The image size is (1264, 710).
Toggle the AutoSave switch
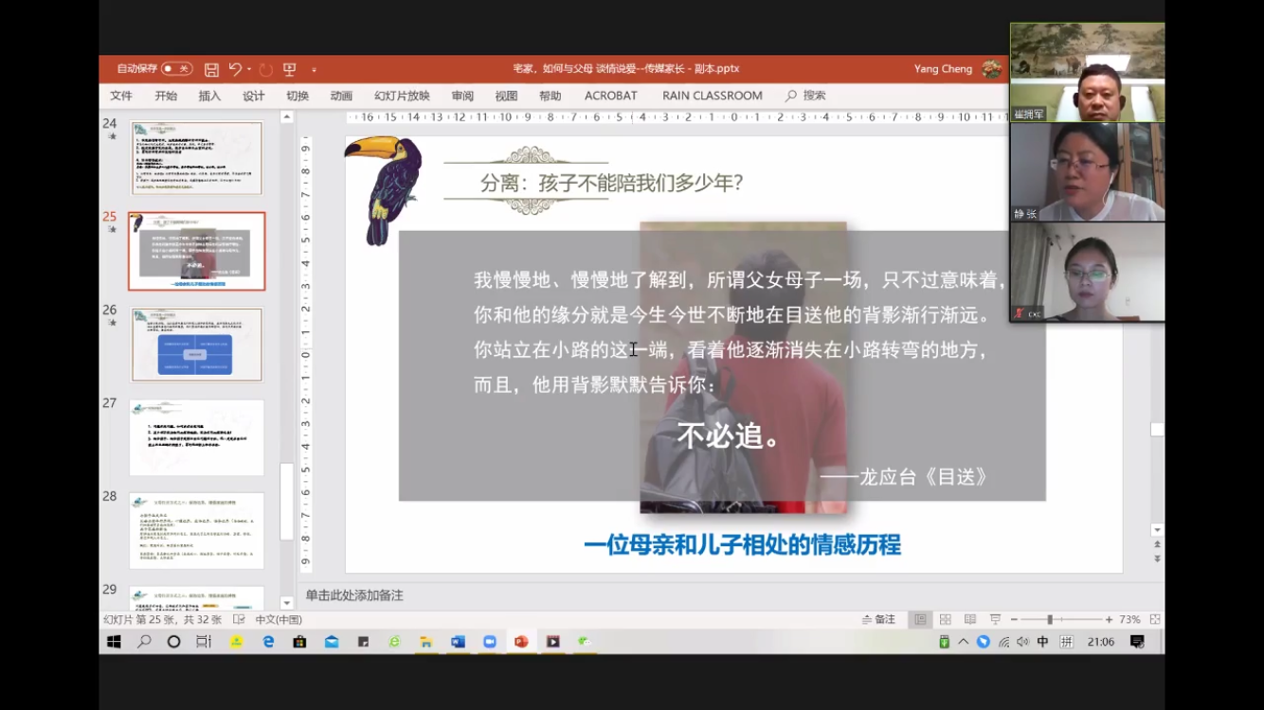[x=176, y=69]
